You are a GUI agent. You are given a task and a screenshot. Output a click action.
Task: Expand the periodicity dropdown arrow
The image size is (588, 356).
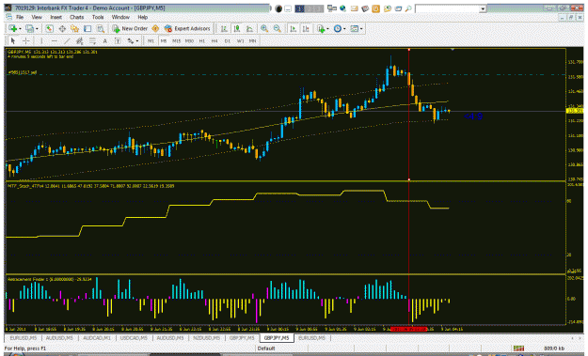pos(344,29)
